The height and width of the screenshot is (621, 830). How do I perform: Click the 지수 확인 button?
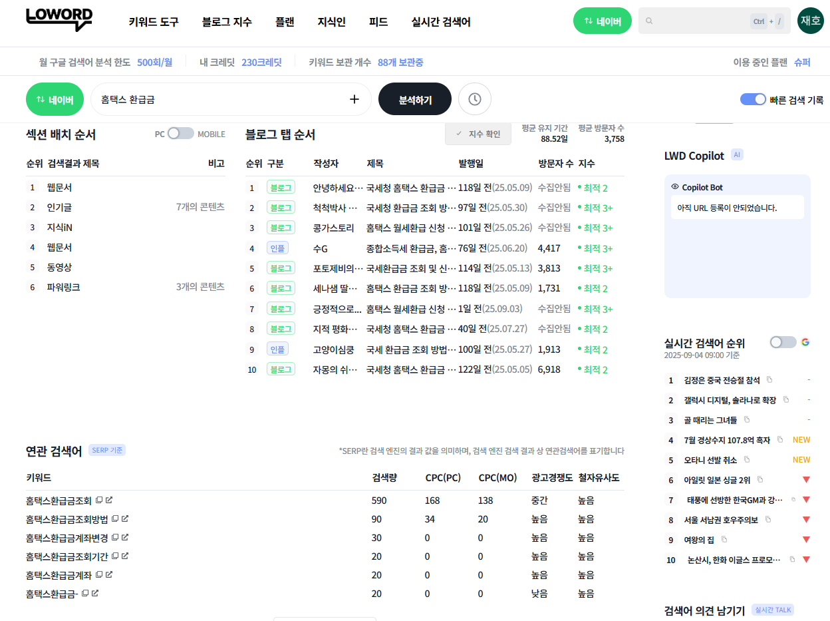[478, 134]
